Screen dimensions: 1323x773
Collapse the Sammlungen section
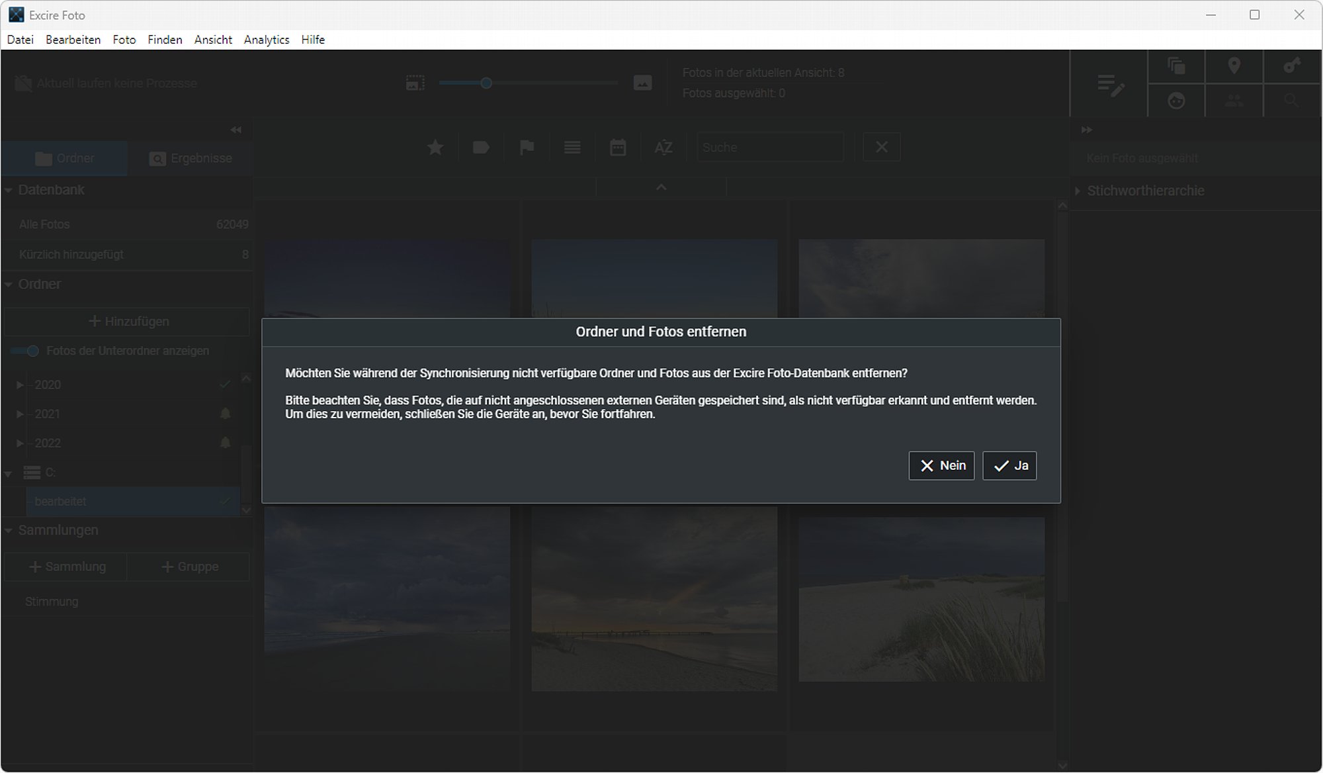coord(9,531)
